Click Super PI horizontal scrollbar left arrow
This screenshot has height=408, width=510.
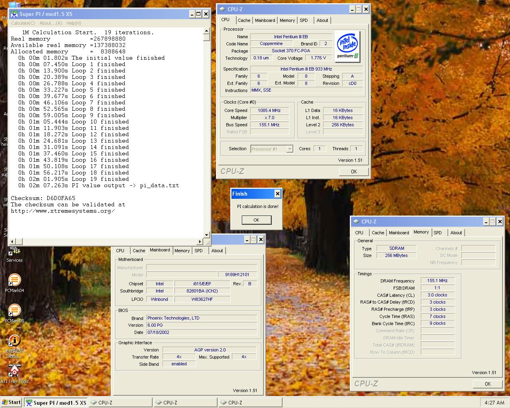tap(12, 241)
